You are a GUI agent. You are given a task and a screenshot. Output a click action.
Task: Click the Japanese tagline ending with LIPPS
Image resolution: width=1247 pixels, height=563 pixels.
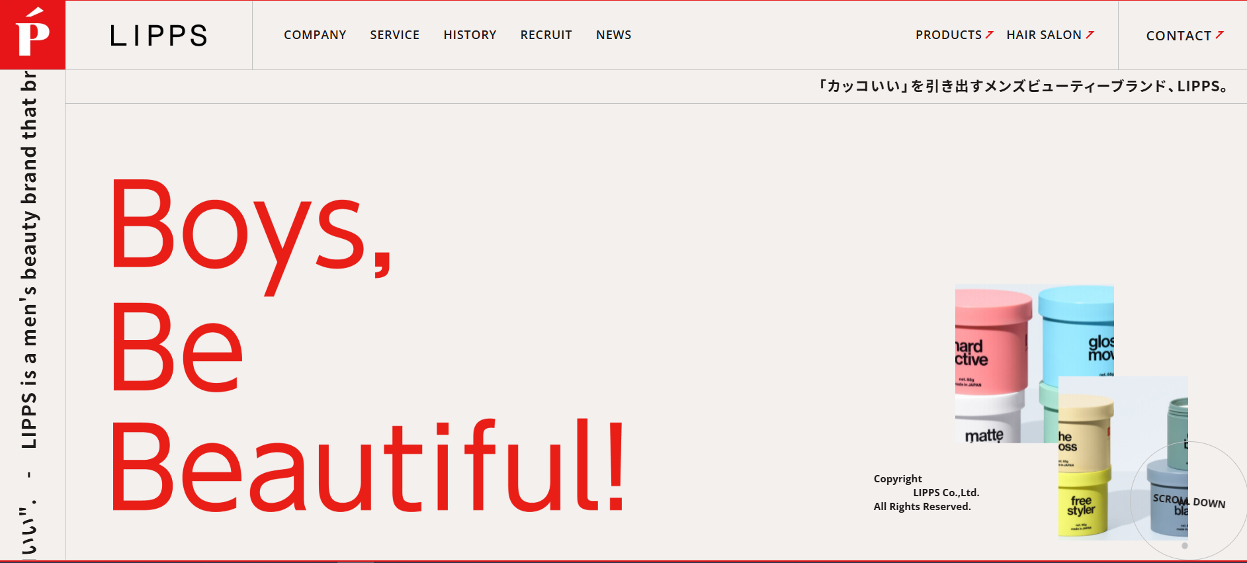click(1023, 86)
